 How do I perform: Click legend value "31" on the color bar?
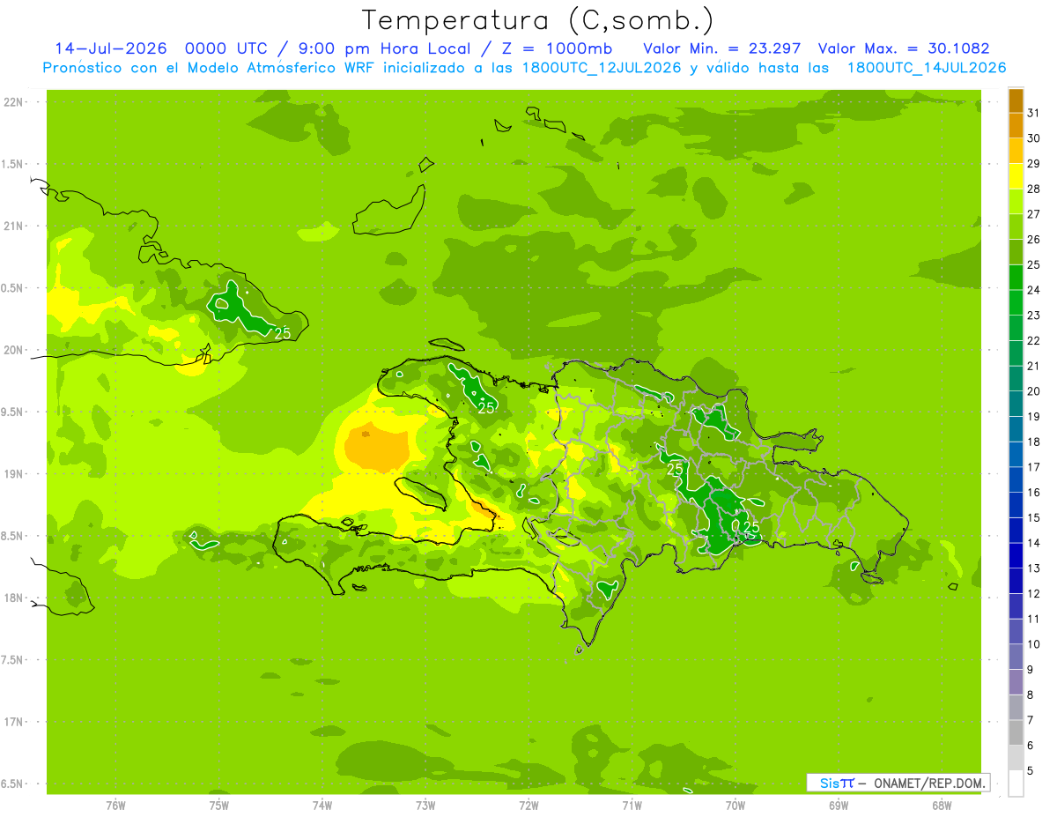pyautogui.click(x=1033, y=112)
